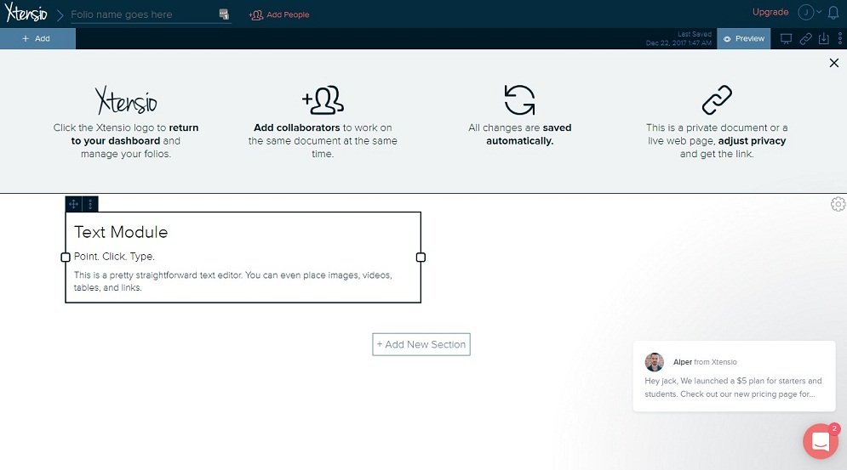Screen dimensions: 847x470
Task: Click the icon beside the folio name field
Action: tap(224, 14)
